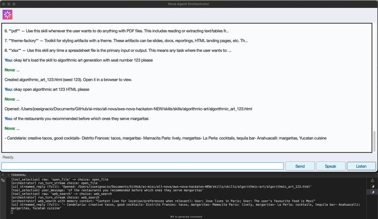This screenshot has height=219, width=378.
Task: Click the Nova Agent Orchestrator window title
Action: [189, 4]
